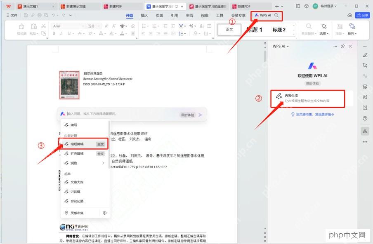This screenshot has height=244, width=373.
Task: Click the Increase Font Size A+ icon
Action: point(106,26)
